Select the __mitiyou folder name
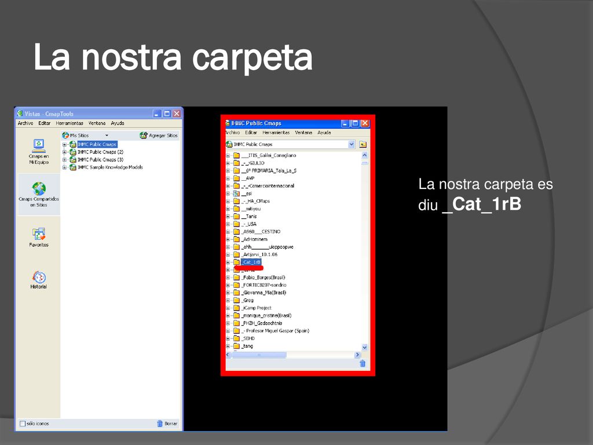 [251, 209]
